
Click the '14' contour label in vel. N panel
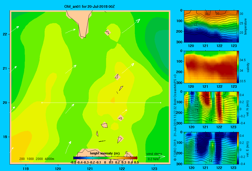pyautogui.click(x=210, y=120)
